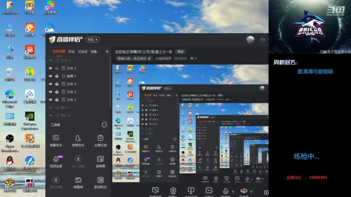Click the room number 3932834
Screen dimensions: 351x197
click(180, 58)
